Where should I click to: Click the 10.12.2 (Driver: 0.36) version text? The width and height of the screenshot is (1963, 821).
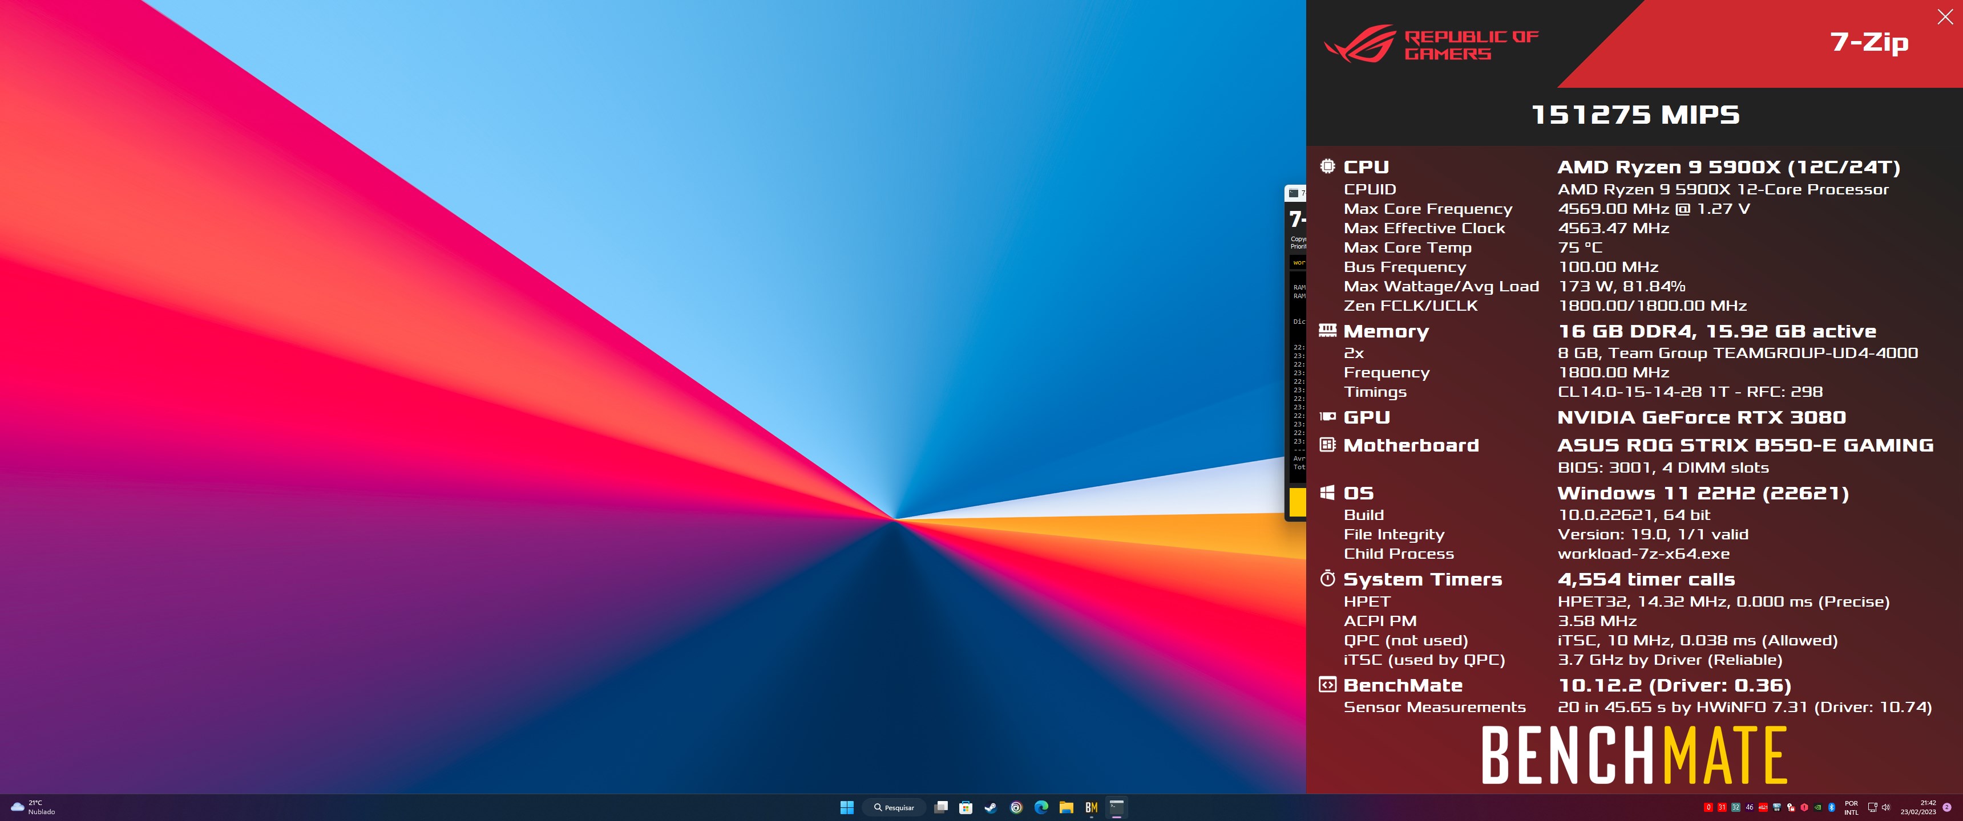[1674, 685]
